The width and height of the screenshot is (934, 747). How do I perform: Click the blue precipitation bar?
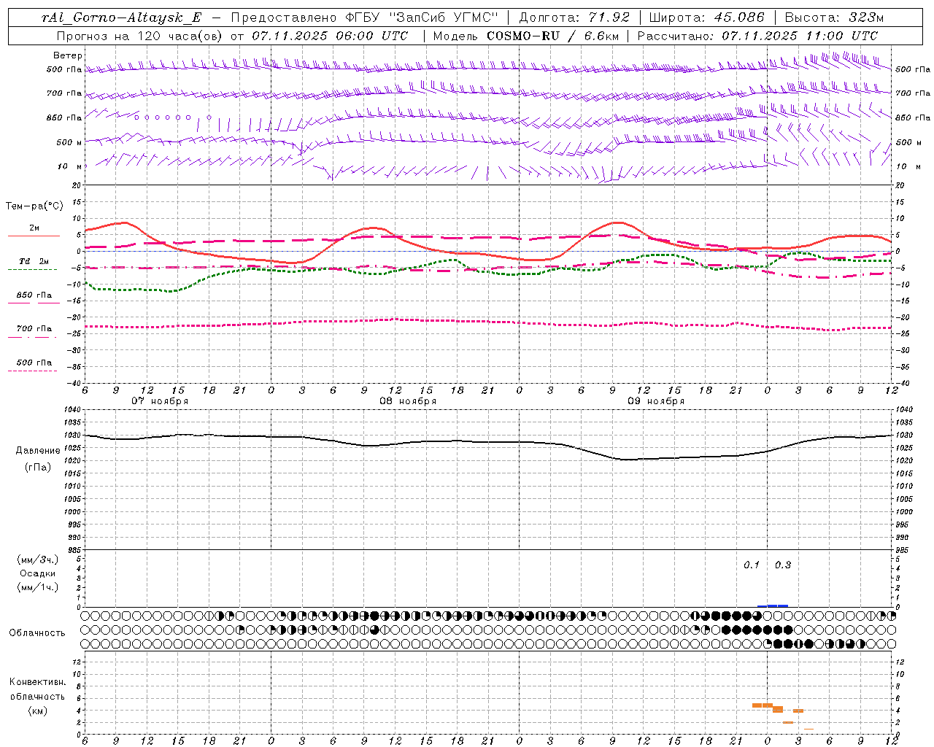tap(773, 605)
